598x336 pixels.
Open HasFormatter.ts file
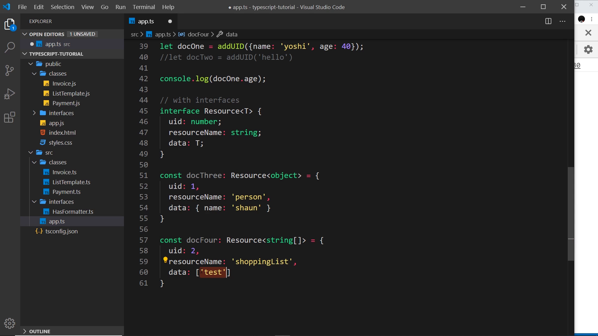73,212
